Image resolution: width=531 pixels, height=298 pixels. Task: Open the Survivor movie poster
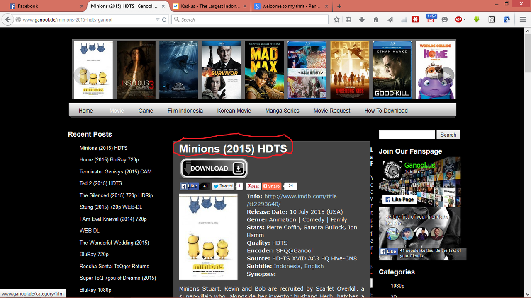[222, 70]
